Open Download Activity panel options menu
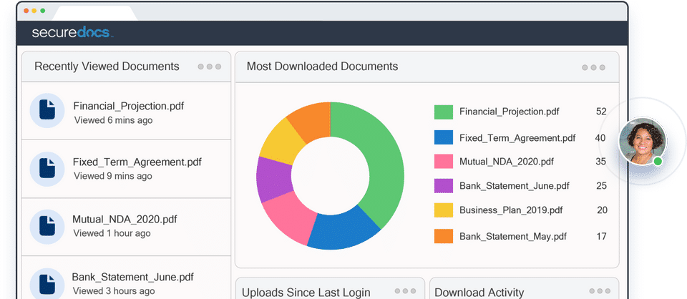 tap(598, 291)
